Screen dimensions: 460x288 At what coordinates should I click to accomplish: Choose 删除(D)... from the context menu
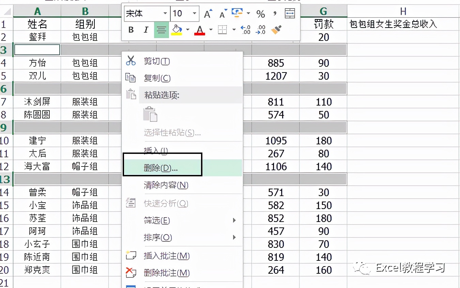pyautogui.click(x=182, y=168)
